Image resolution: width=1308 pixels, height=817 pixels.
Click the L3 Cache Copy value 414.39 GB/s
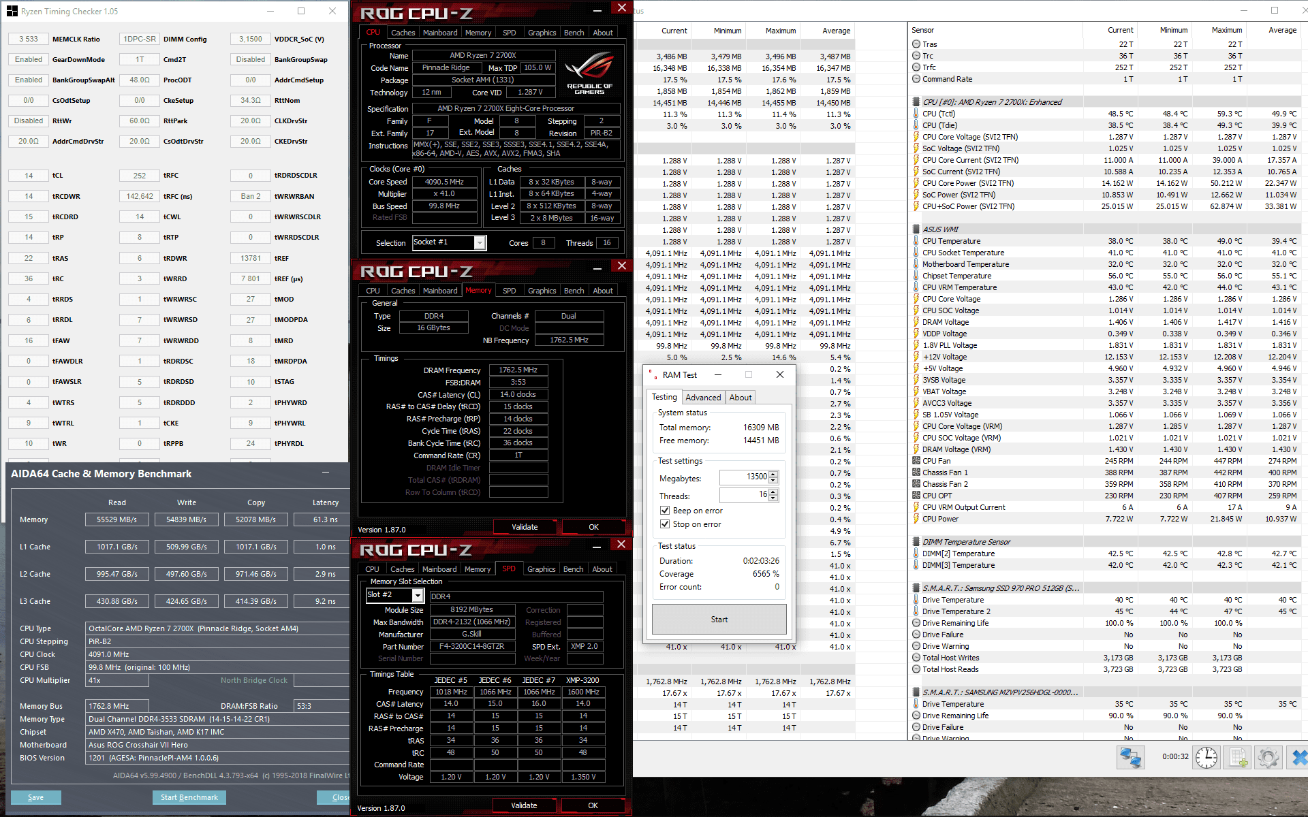pyautogui.click(x=255, y=601)
